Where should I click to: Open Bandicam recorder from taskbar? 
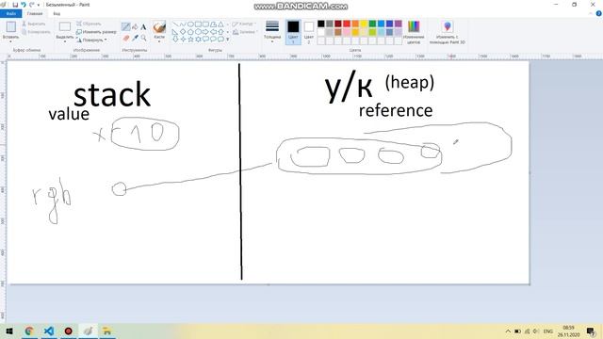tap(69, 331)
